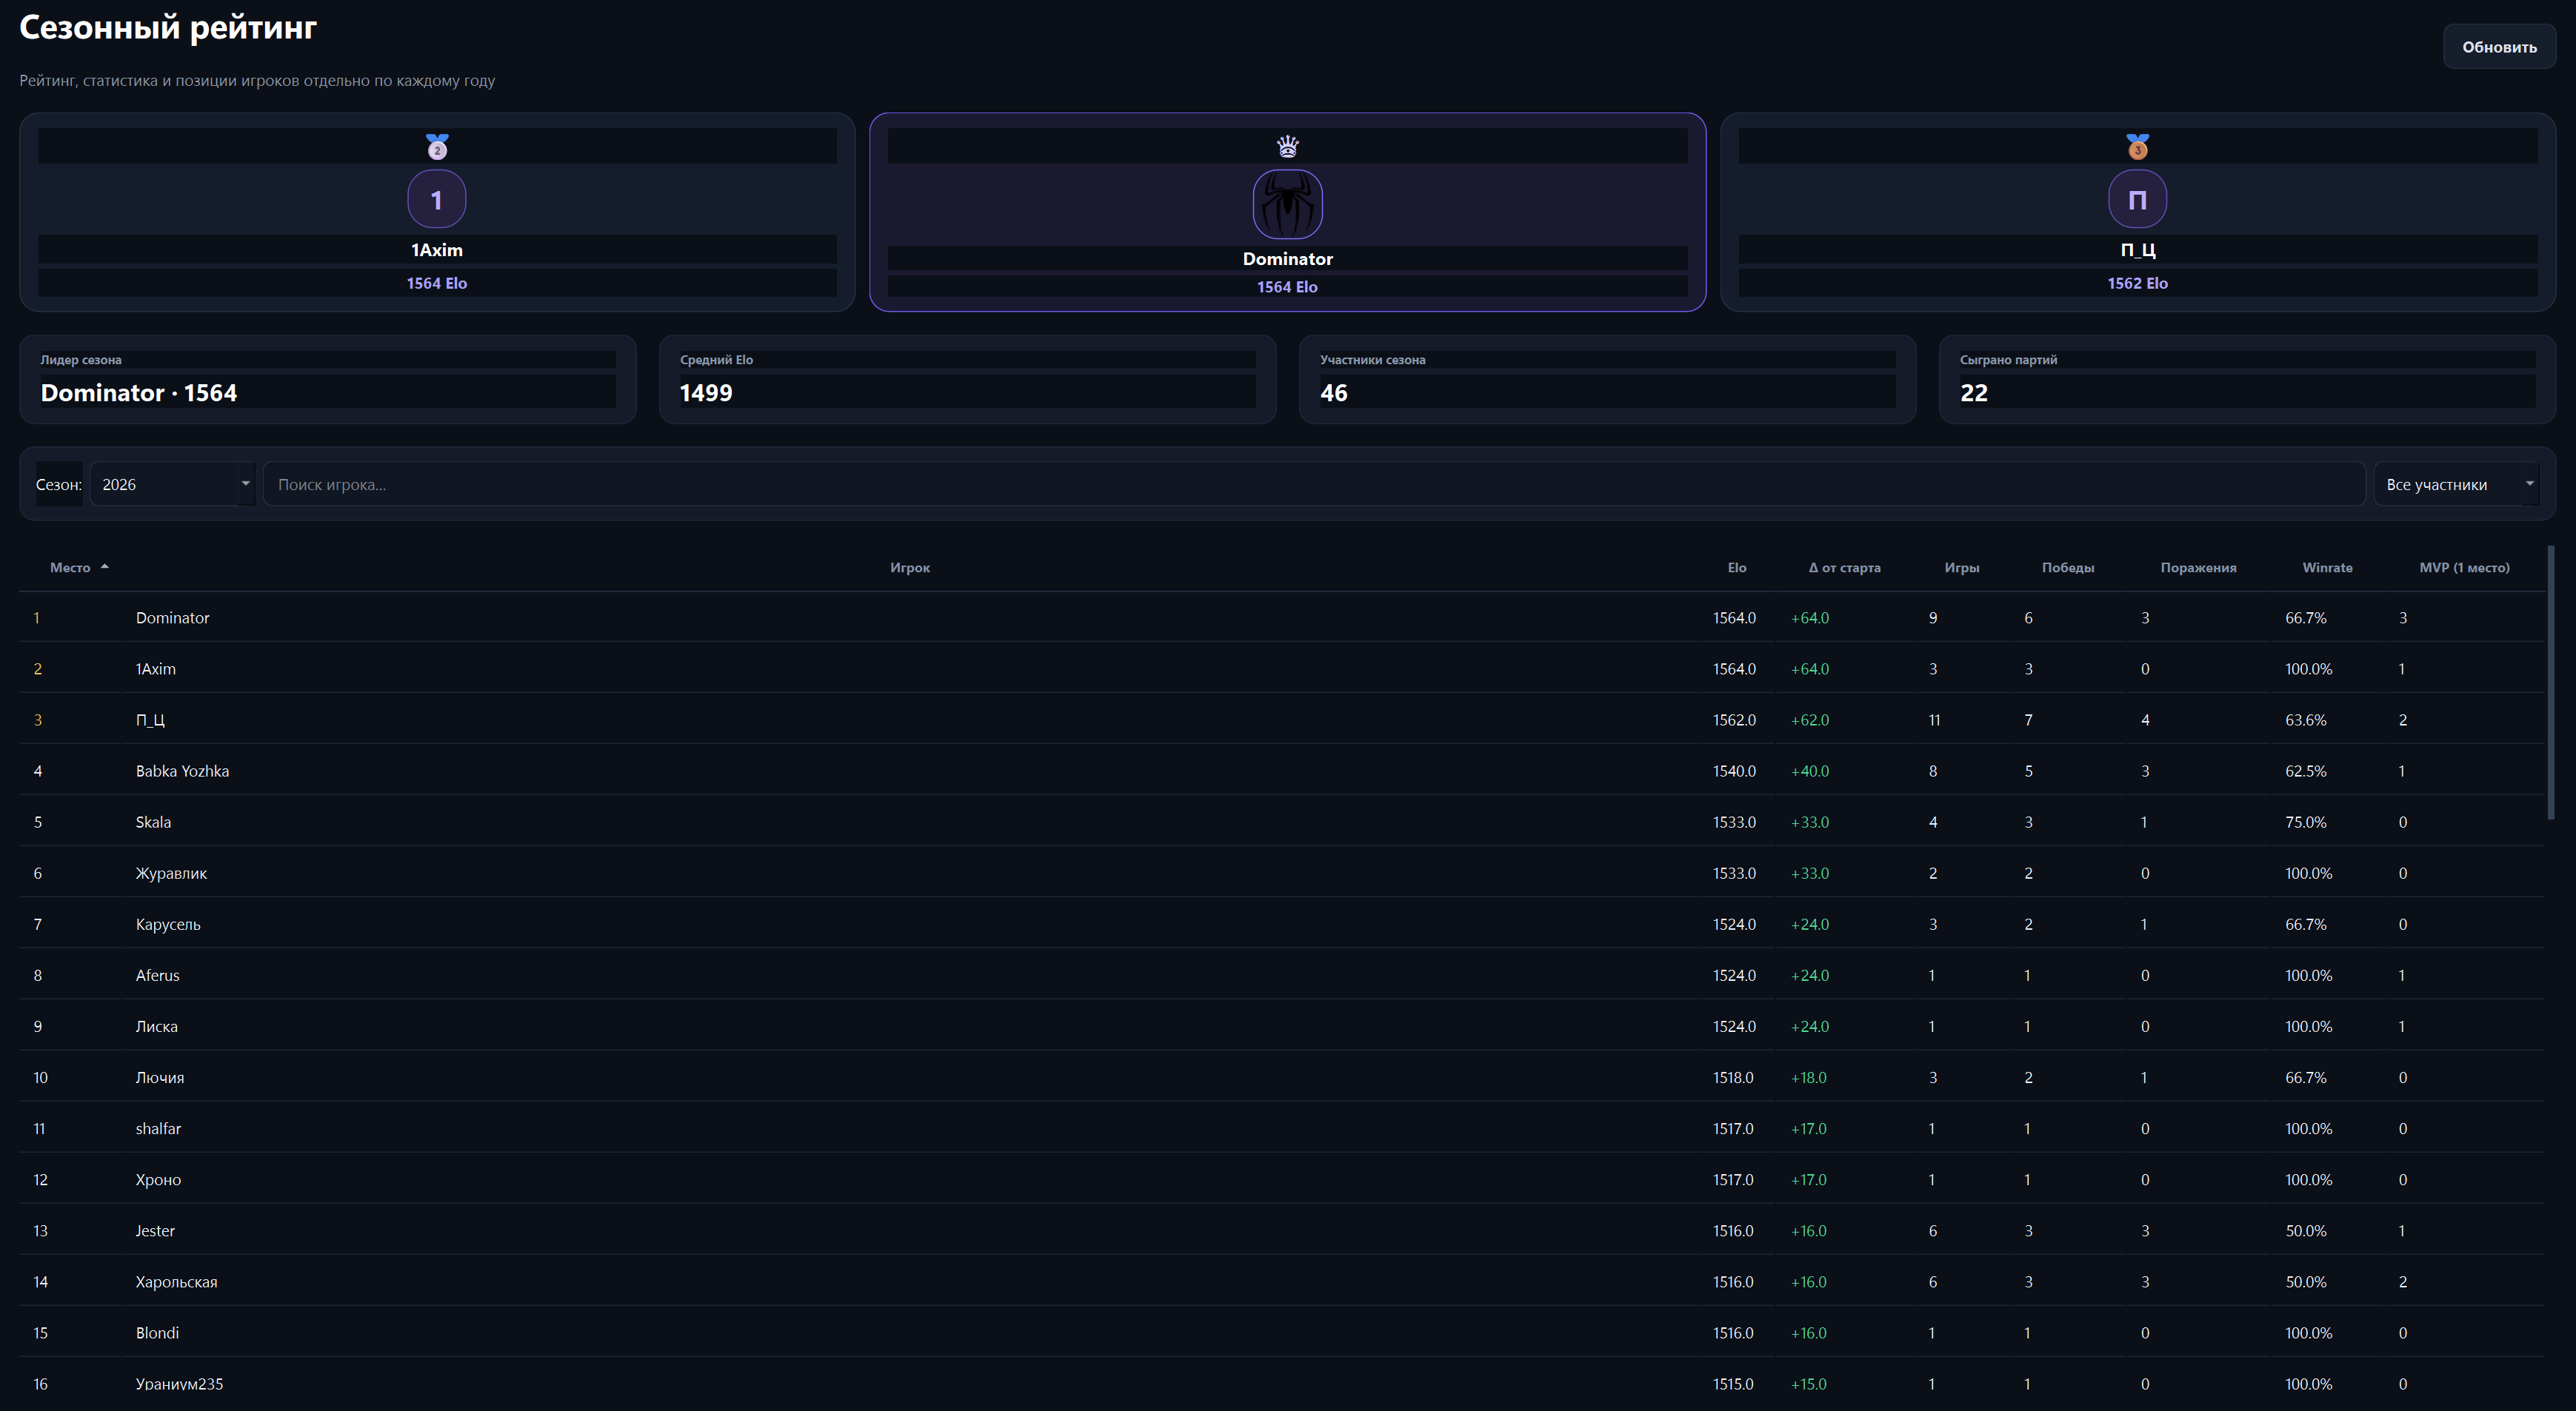Select the Jester row
Viewport: 2576px width, 1411px height.
(x=1282, y=1230)
